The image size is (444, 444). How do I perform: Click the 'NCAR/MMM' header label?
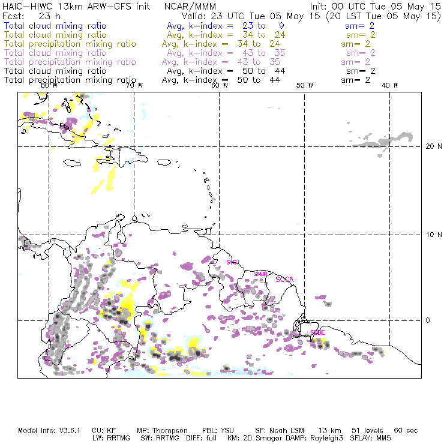190,7
